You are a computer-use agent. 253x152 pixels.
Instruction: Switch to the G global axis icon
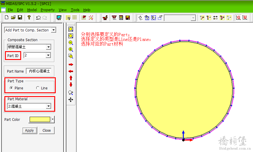tap(238, 17)
